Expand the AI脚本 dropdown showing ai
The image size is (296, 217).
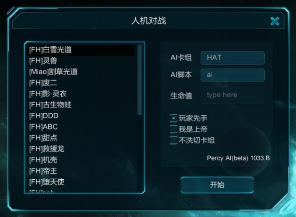[233, 75]
